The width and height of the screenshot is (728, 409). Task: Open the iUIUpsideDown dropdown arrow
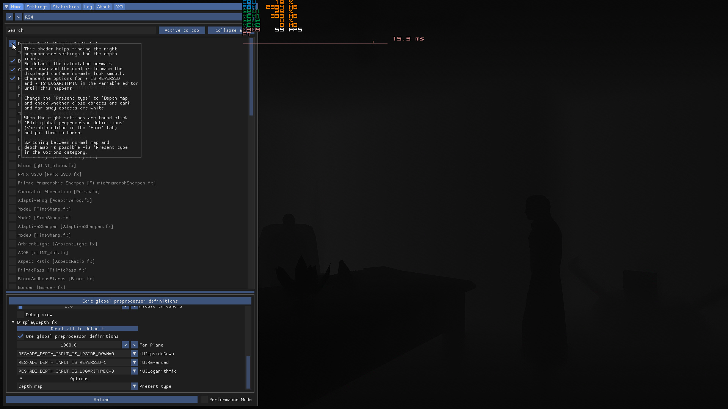click(x=134, y=354)
